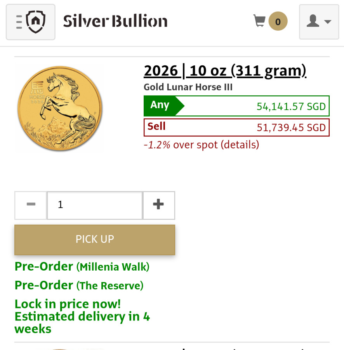This screenshot has height=350, width=344.
Task: Open the "2026 | 10 oz (311 gram)" title
Action: [225, 71]
